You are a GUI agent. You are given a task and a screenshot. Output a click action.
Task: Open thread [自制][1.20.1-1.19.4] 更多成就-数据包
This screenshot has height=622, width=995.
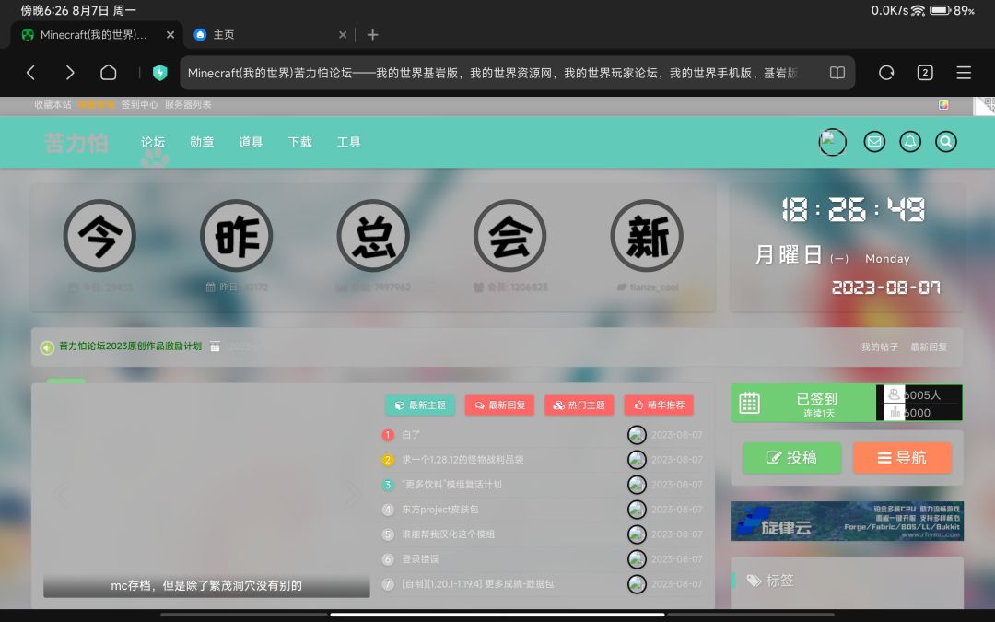(x=478, y=584)
